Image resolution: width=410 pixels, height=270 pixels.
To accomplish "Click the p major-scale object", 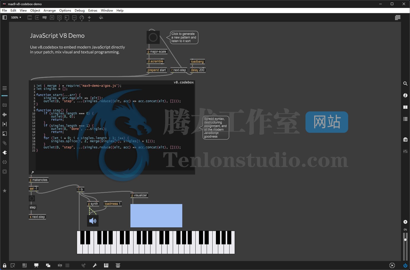I will coord(157,52).
